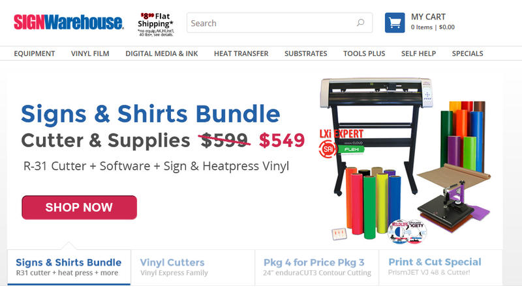Click the Shop Now button
This screenshot has height=306, width=522.
pyautogui.click(x=79, y=207)
